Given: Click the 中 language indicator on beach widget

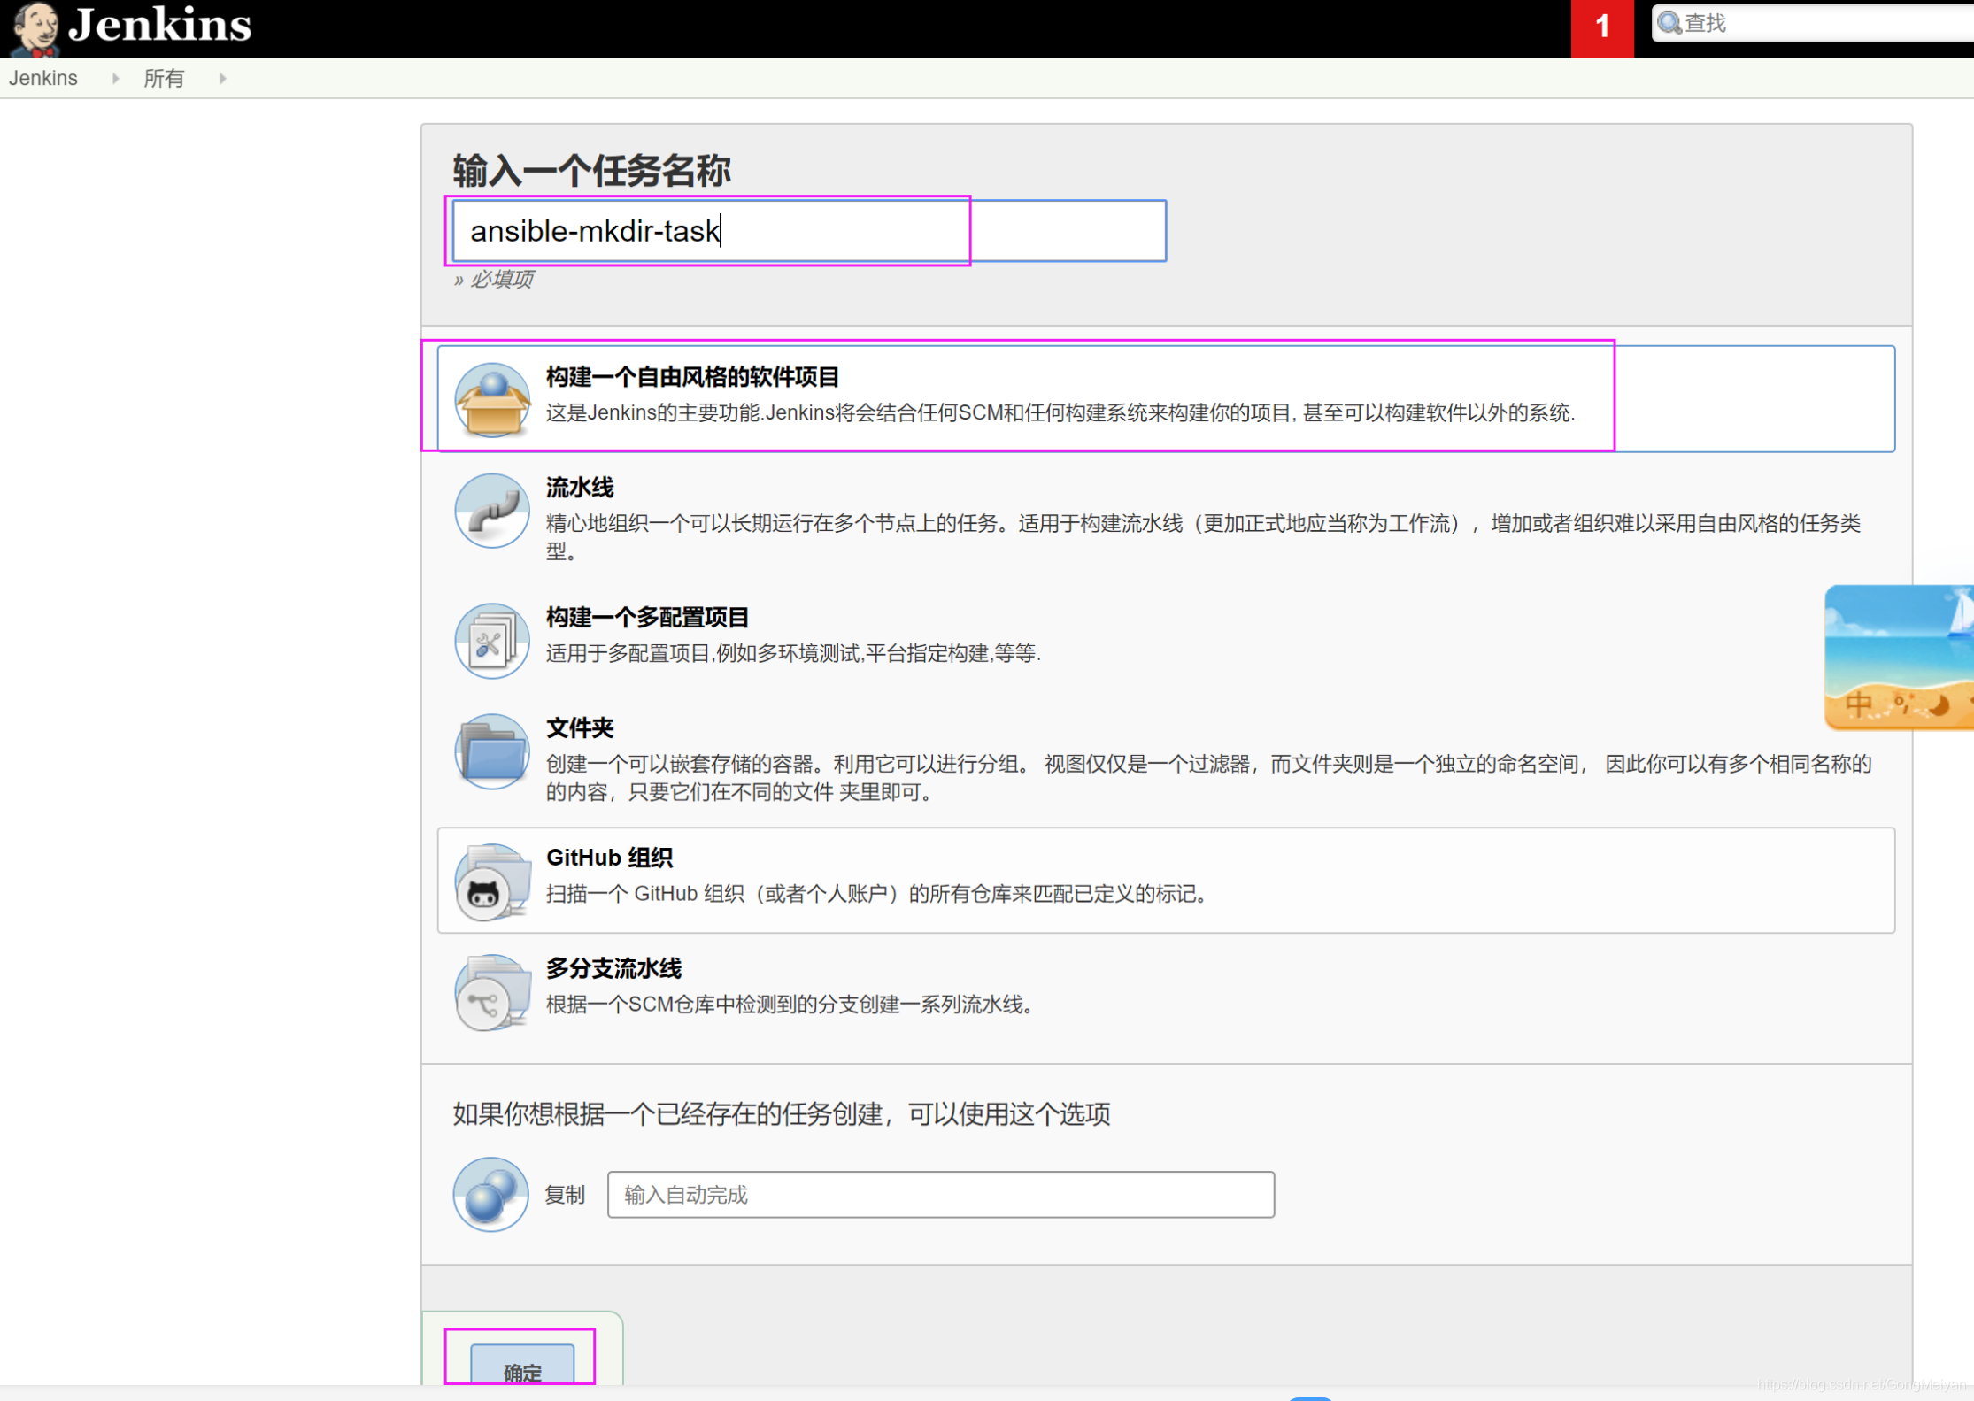Looking at the screenshot, I should click(x=1858, y=704).
